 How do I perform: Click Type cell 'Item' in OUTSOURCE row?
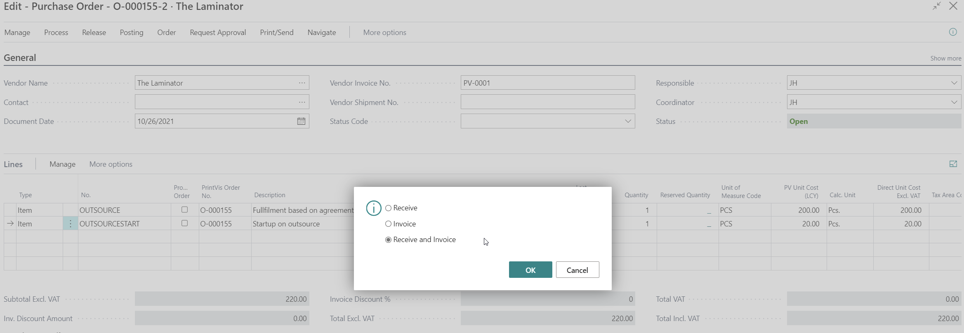40,210
